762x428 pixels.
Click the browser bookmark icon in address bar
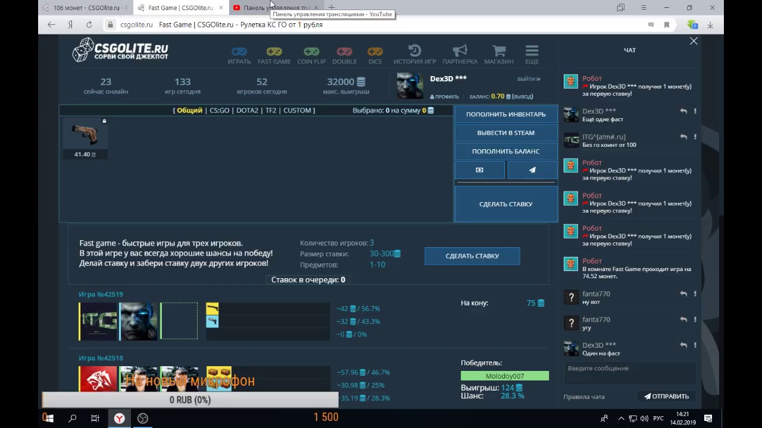pyautogui.click(x=667, y=25)
